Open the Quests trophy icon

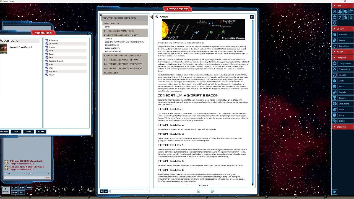(335, 98)
